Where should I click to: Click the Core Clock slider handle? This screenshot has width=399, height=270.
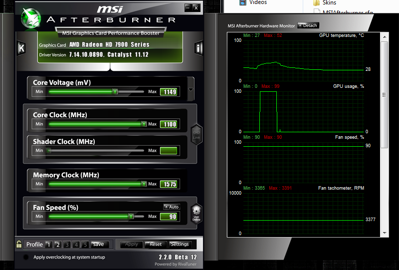pyautogui.click(x=144, y=124)
